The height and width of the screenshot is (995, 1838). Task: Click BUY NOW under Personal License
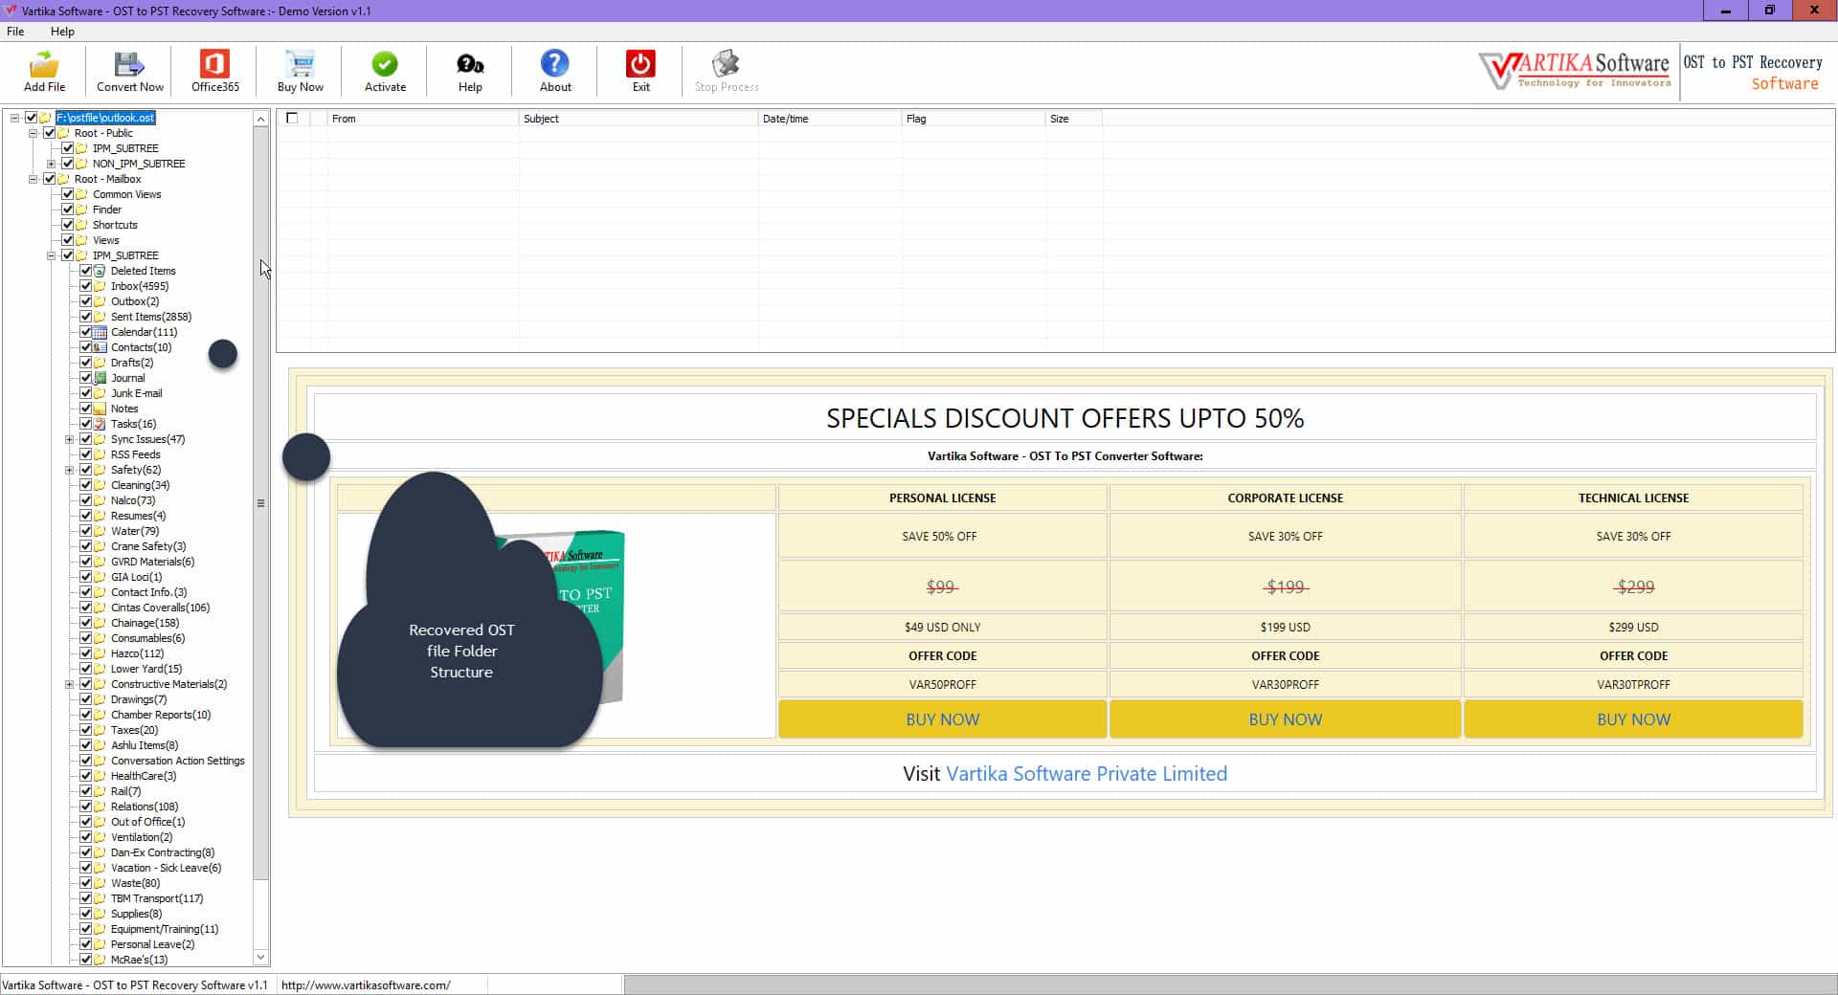(x=942, y=719)
